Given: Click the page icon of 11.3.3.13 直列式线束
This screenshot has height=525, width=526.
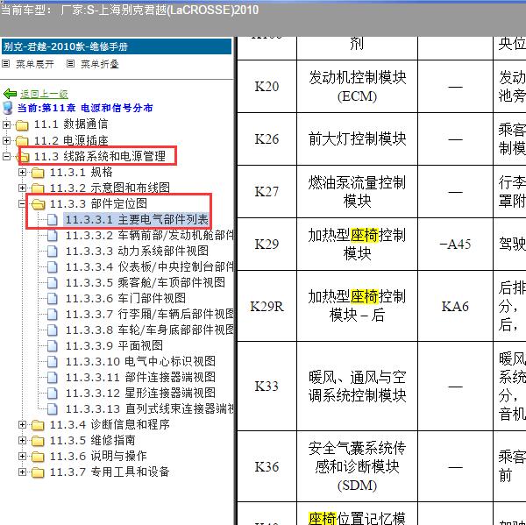Looking at the screenshot, I should point(53,409).
